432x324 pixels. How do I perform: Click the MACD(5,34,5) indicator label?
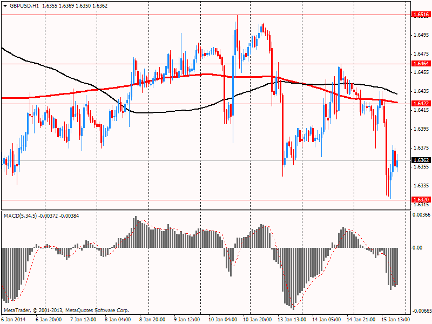point(20,216)
